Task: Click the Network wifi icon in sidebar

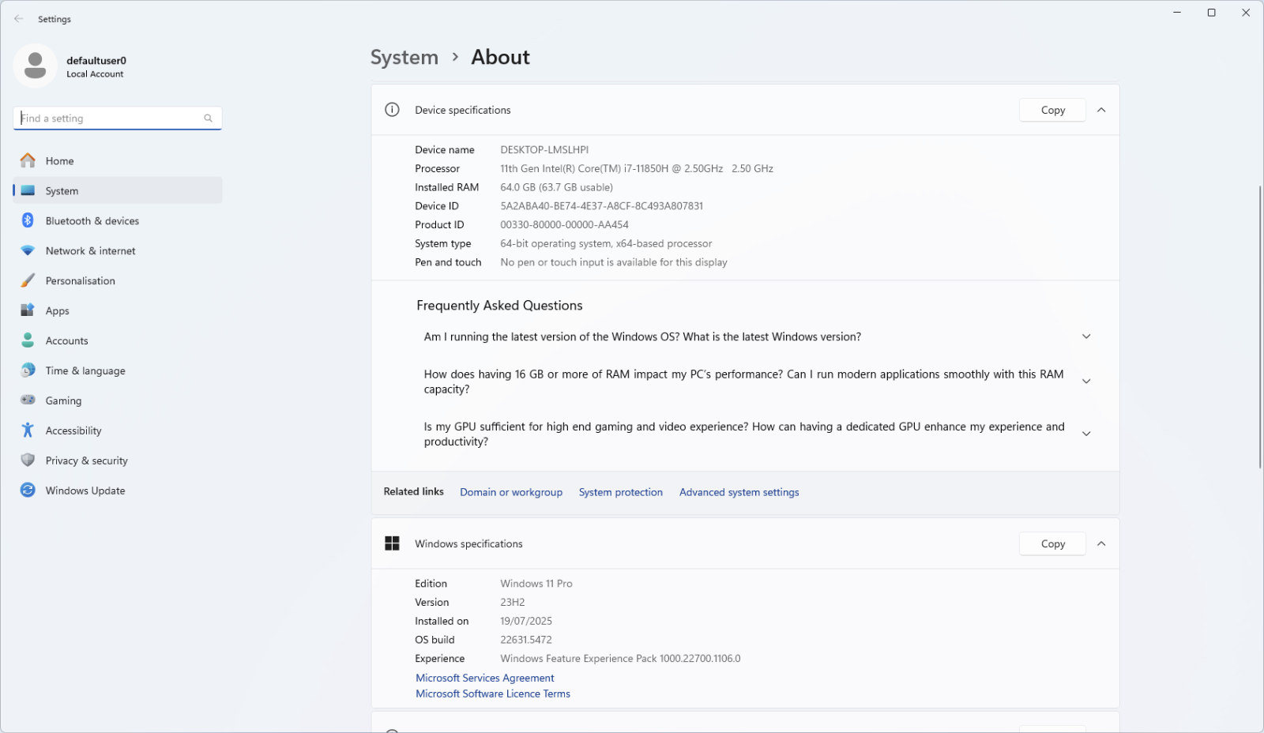Action: [x=28, y=250]
